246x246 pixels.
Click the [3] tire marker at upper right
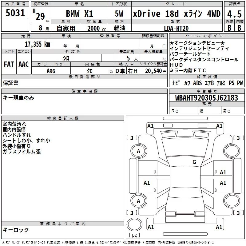pos(237,138)
